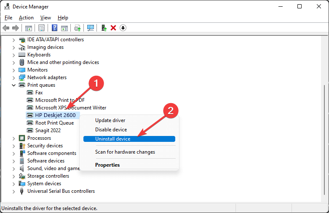Viewport: 329px width, 213px height.
Task: Click the Imaging devices camera icon
Action: 22,47
